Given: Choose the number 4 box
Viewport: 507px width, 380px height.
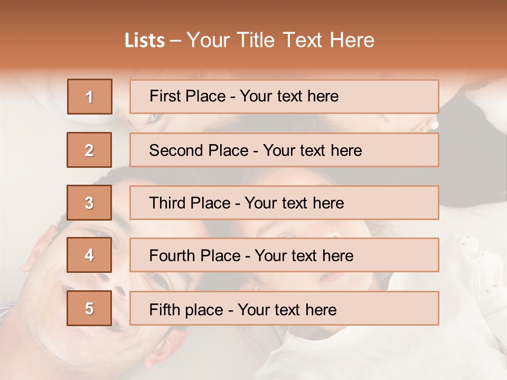Looking at the screenshot, I should pyautogui.click(x=89, y=255).
